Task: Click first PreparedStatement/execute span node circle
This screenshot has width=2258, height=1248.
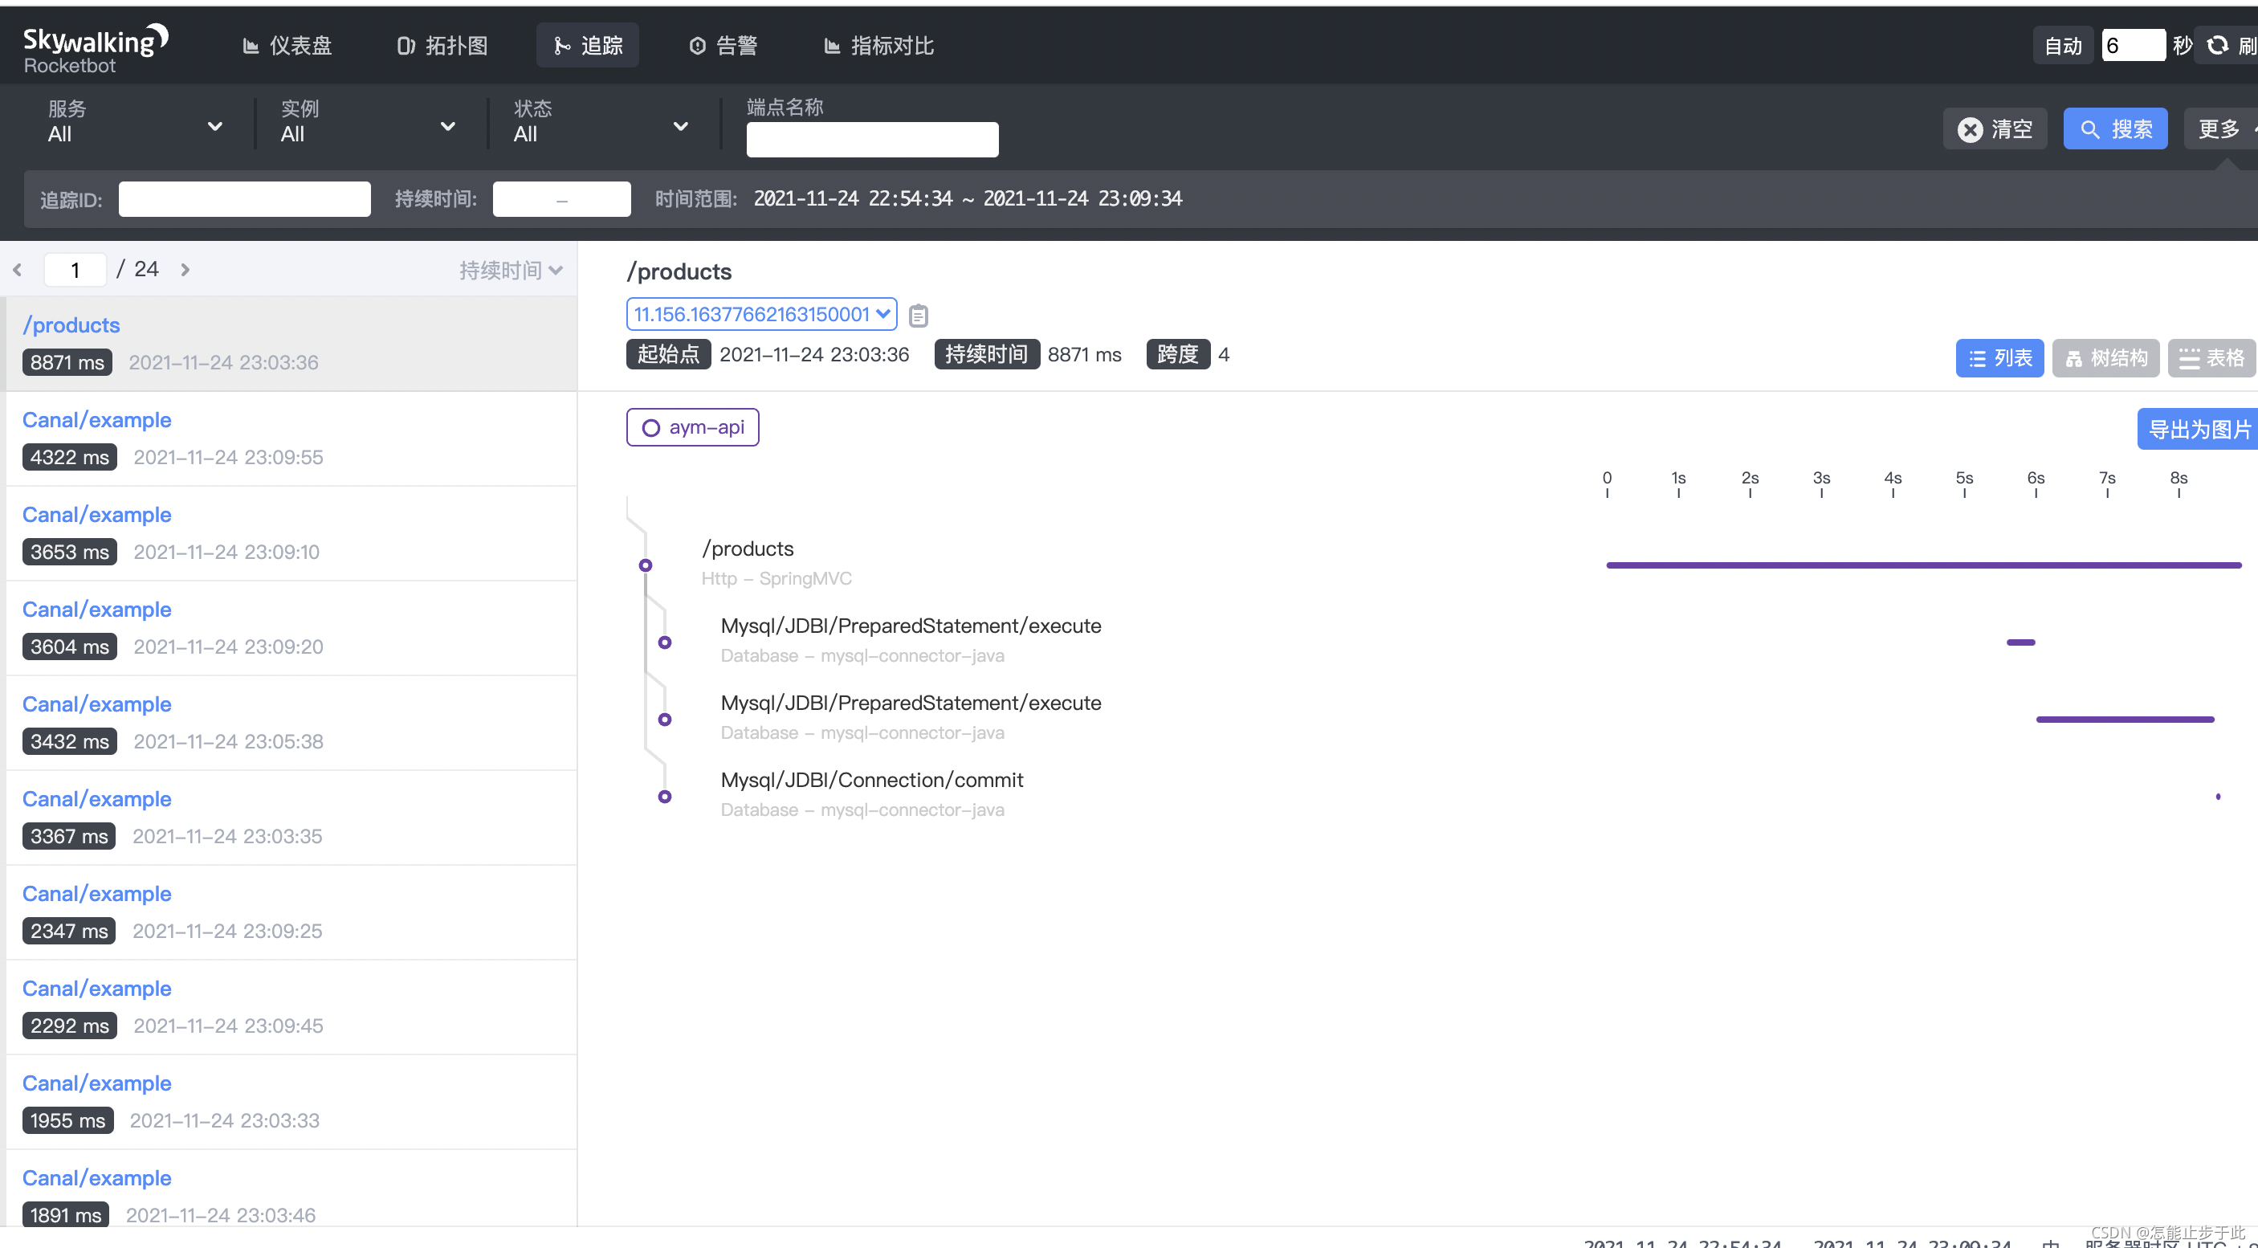Action: [x=664, y=642]
